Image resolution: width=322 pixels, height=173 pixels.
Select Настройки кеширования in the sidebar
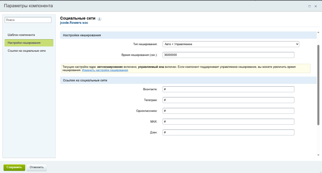(x=29, y=43)
